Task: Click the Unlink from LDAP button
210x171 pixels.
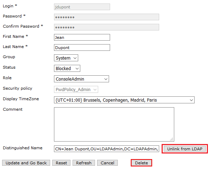Action: 185,149
